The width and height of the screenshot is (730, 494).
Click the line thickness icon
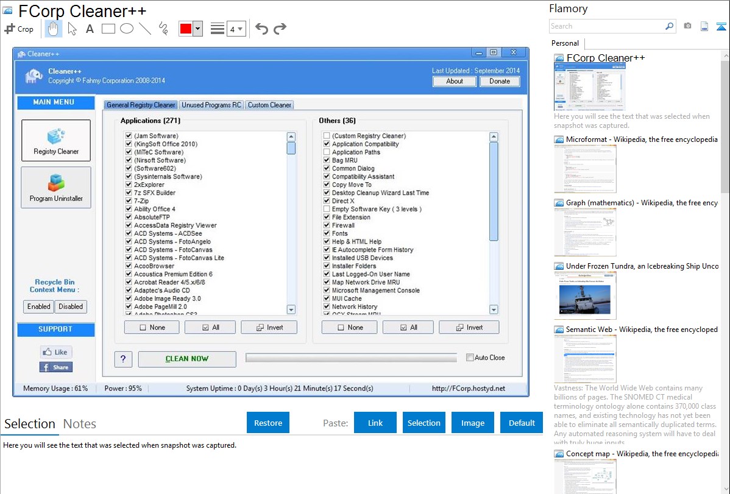click(217, 29)
